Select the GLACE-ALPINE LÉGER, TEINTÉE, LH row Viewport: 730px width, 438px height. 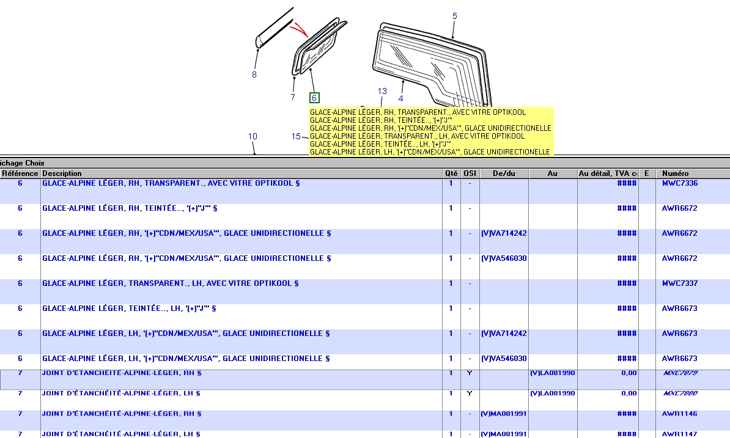[129, 308]
